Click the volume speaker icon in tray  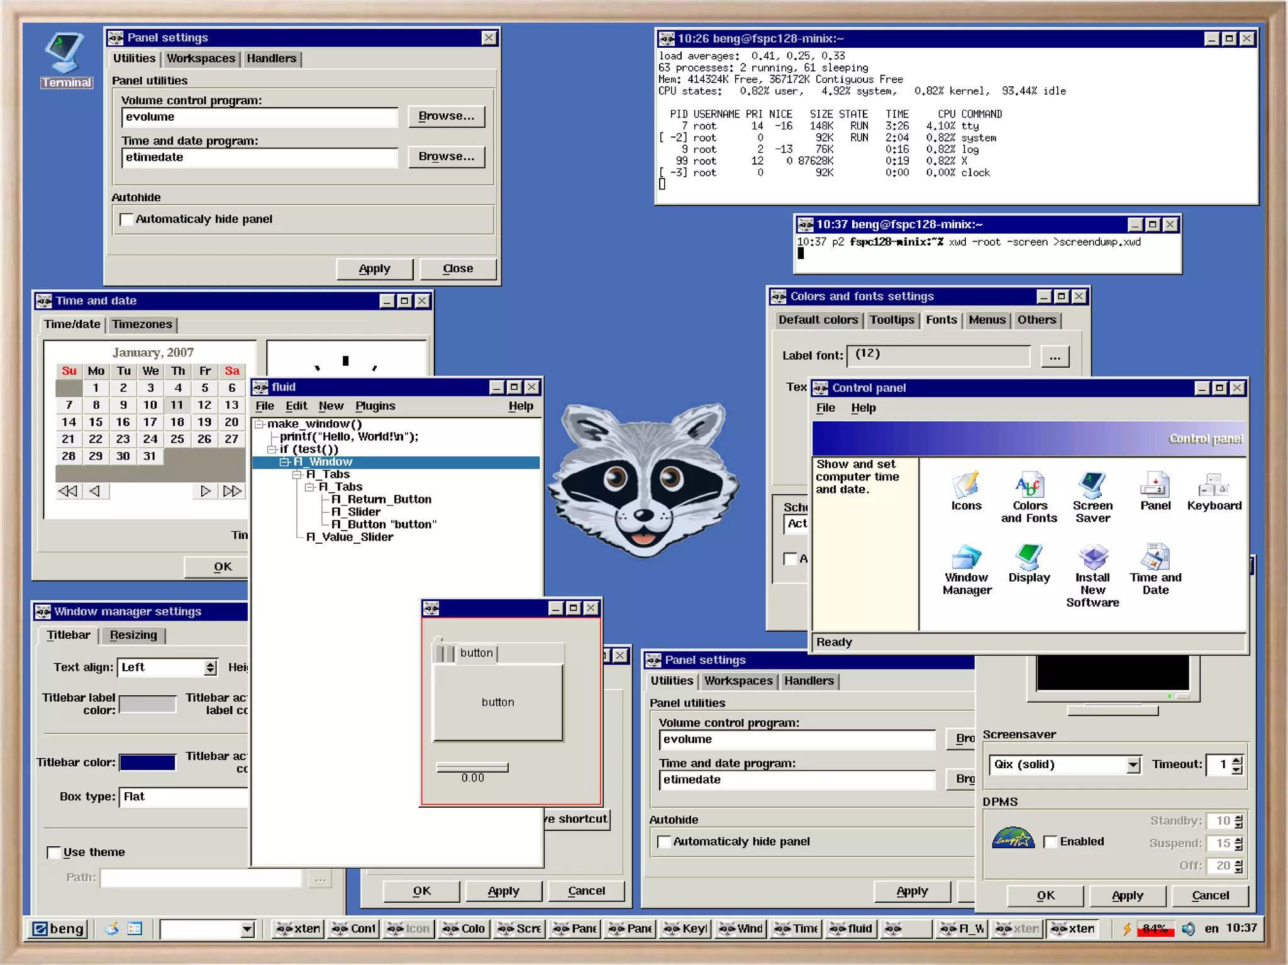tap(1188, 929)
